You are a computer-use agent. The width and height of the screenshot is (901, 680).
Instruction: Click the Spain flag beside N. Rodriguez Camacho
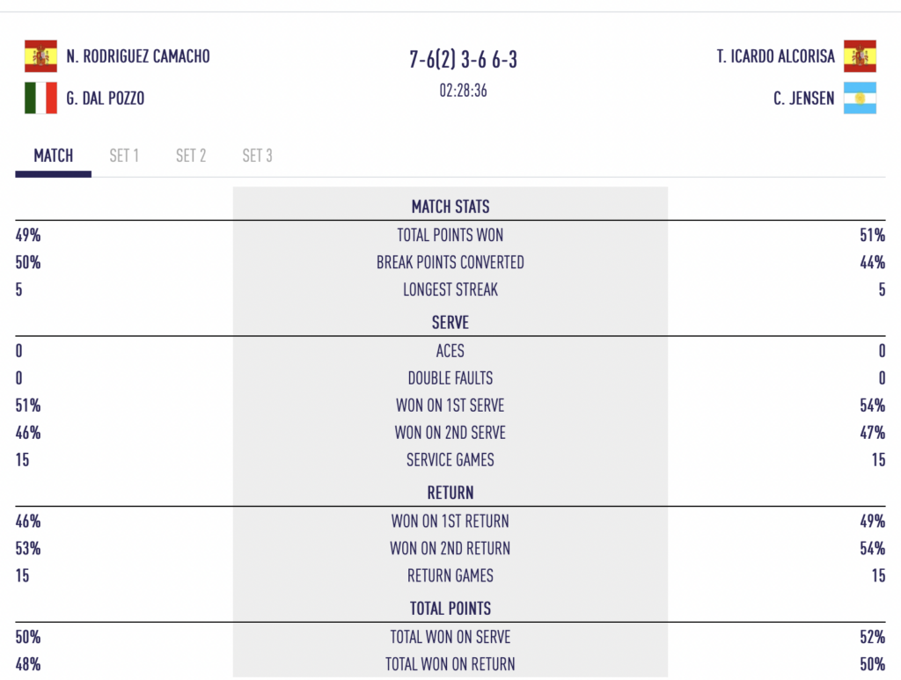[40, 56]
